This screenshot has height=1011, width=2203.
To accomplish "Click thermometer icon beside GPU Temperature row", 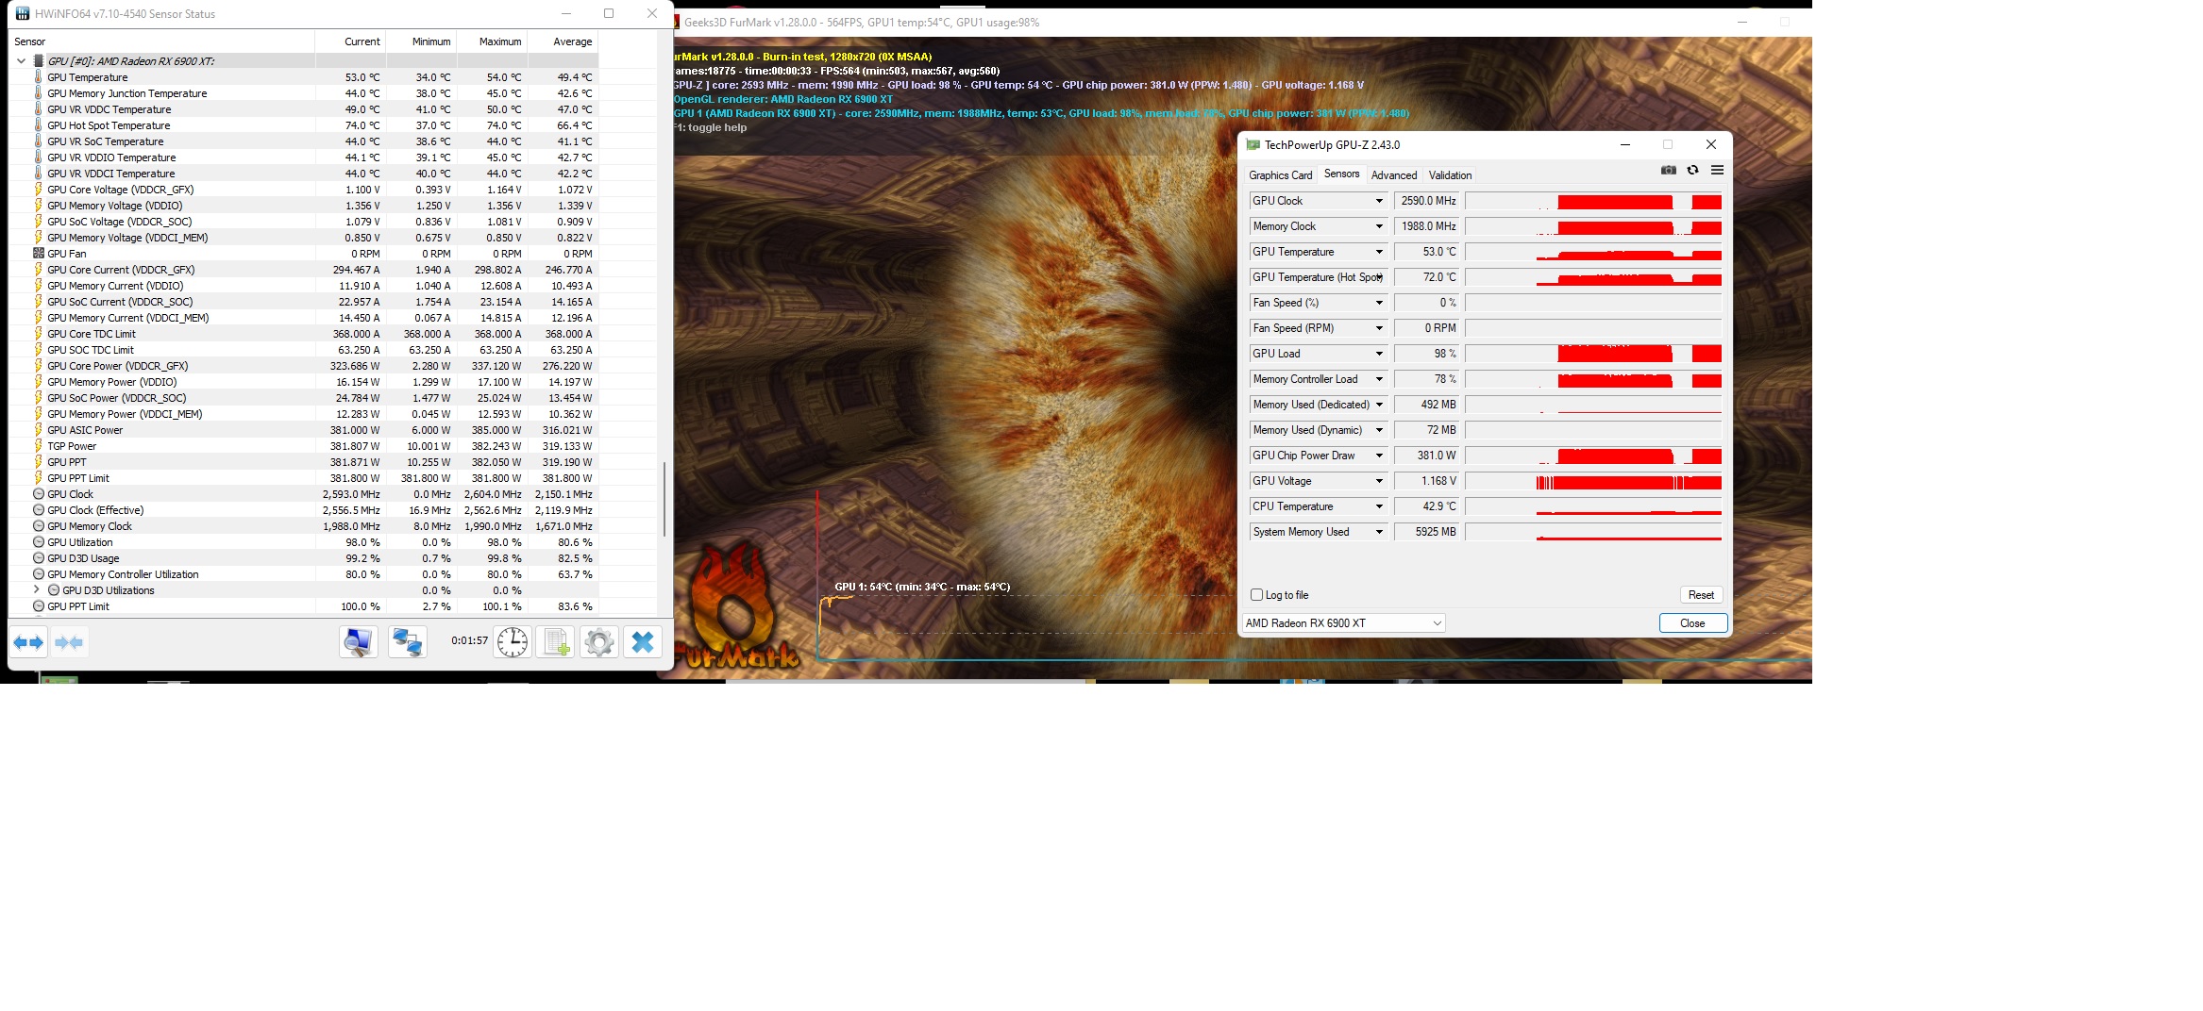I will pos(38,77).
